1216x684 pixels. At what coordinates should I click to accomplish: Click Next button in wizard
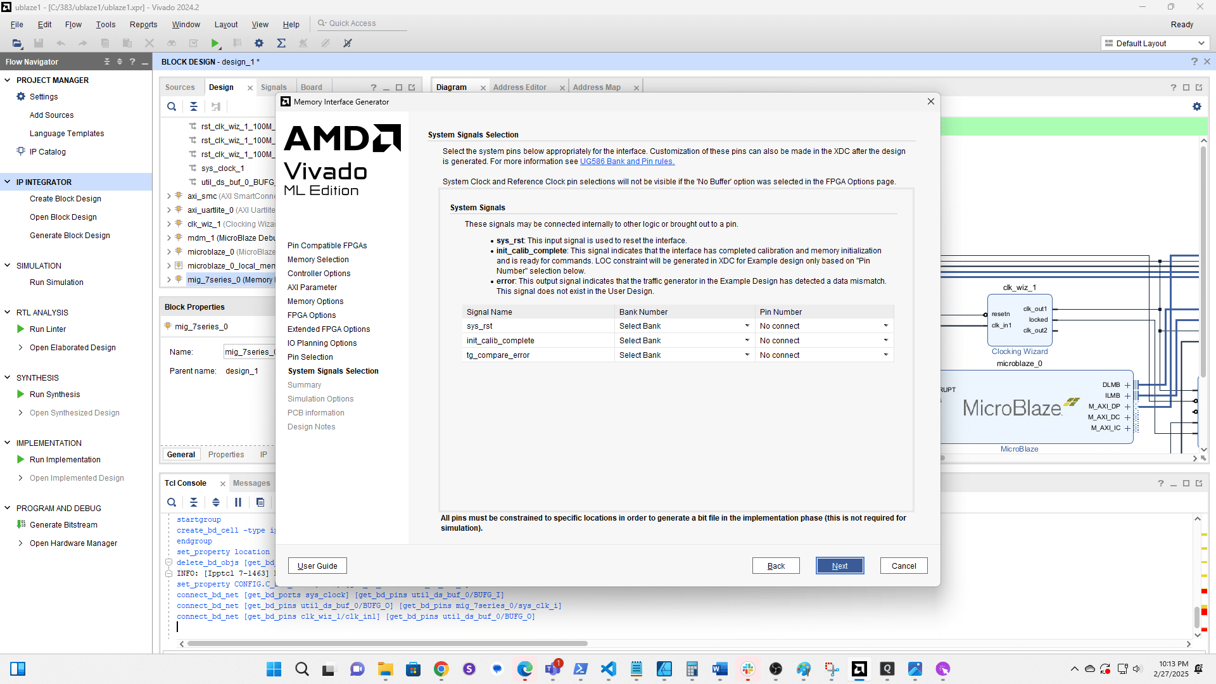coord(839,566)
